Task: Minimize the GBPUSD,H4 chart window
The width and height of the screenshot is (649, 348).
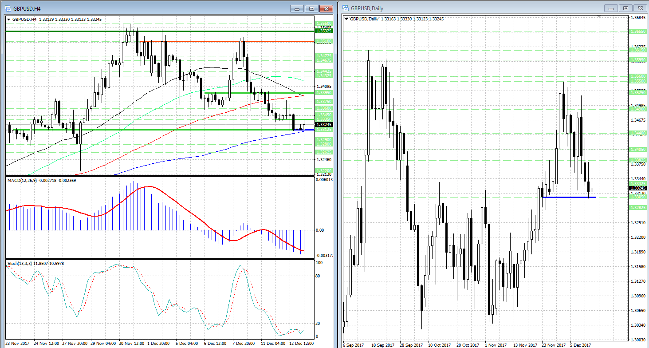Action: tap(297, 8)
